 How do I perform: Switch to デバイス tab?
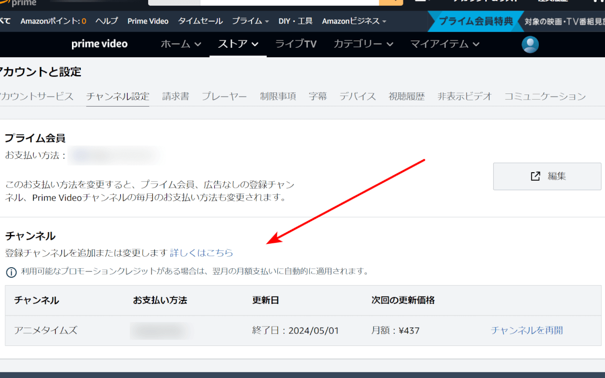pyautogui.click(x=358, y=97)
